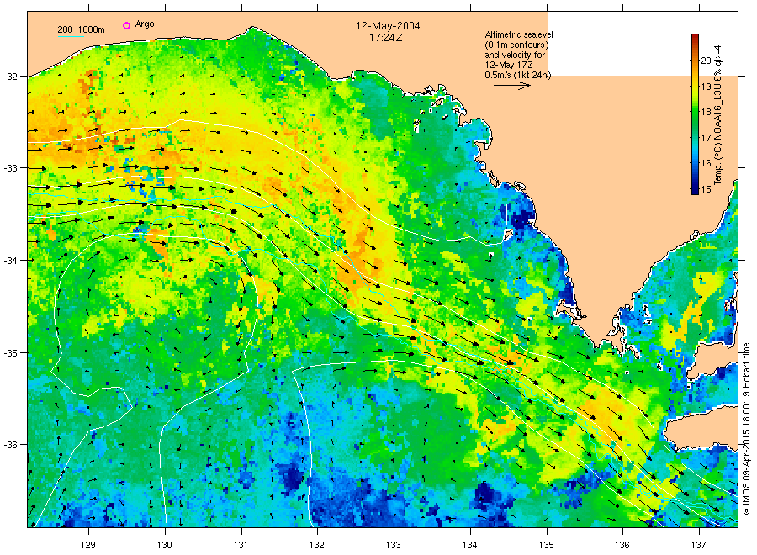The image size is (757, 555).
Task: Click the longitude label 136
Action: coord(622,545)
